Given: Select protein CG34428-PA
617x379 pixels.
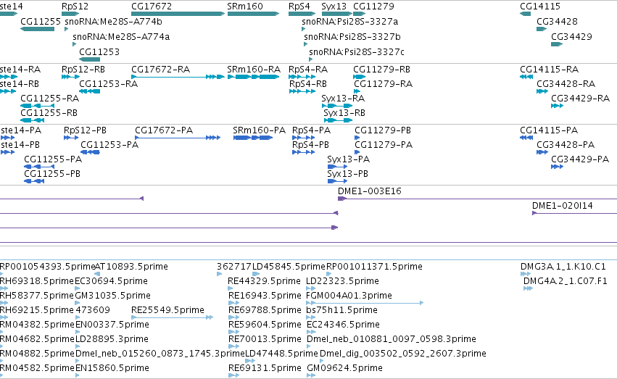Looking at the screenshot, I should [x=542, y=152].
